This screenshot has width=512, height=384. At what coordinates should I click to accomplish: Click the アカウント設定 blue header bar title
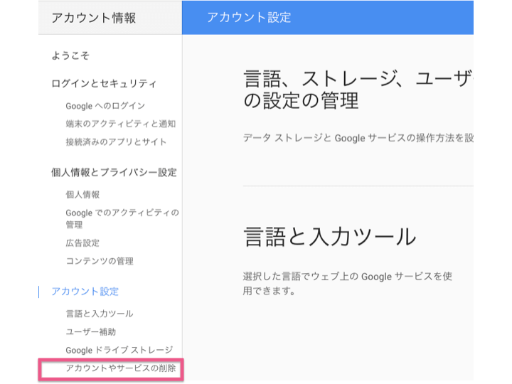249,17
